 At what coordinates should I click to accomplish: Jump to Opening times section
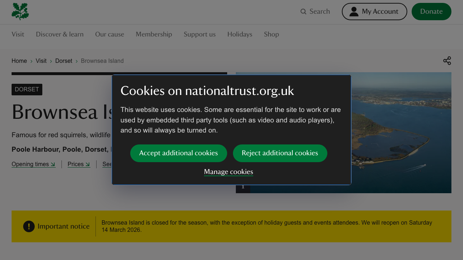pos(33,164)
